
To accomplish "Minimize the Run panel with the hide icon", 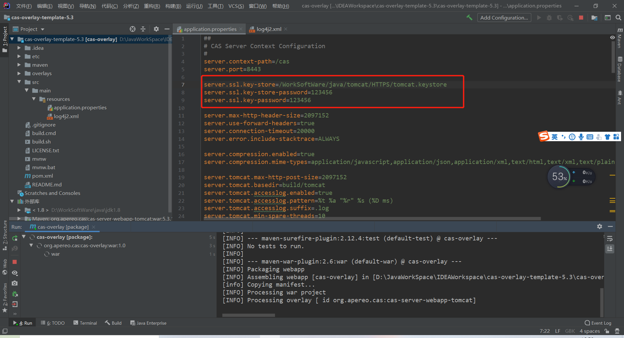I will pyautogui.click(x=610, y=226).
